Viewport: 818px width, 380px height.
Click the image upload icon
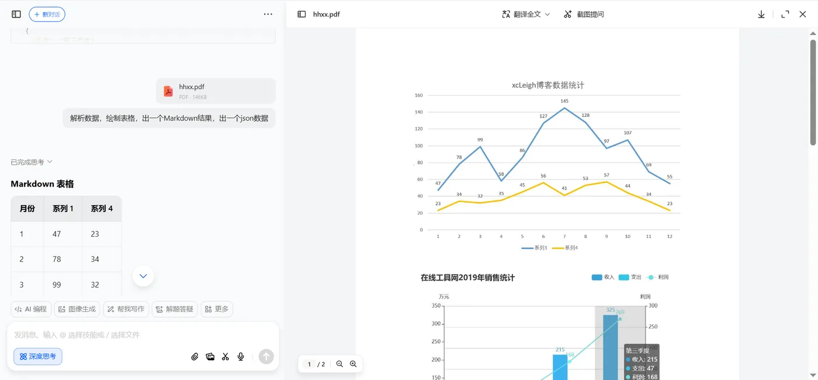coord(210,357)
